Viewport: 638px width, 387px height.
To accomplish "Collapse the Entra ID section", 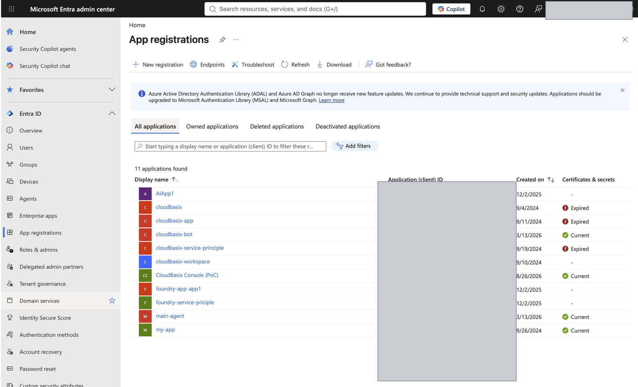I will pyautogui.click(x=112, y=113).
